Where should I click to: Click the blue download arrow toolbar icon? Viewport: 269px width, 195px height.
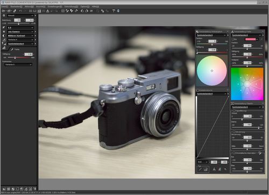(x=118, y=11)
